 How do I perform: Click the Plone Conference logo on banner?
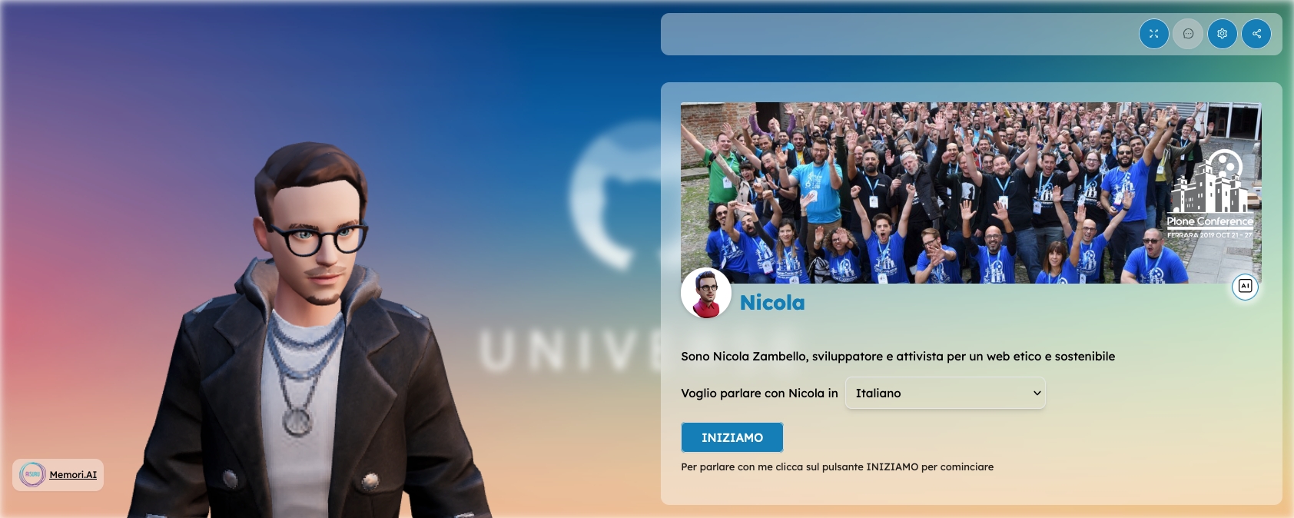point(1210,194)
